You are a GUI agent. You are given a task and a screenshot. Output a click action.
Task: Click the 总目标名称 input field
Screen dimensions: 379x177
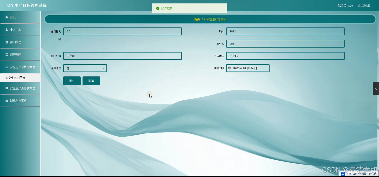pos(123,31)
